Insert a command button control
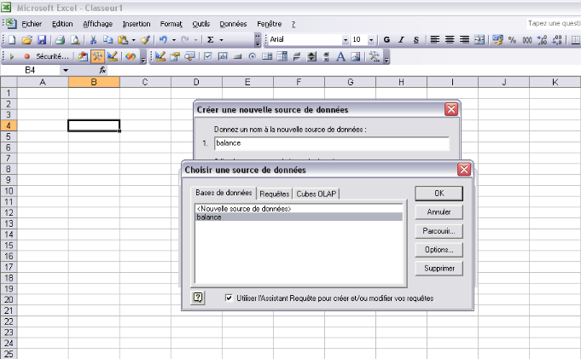Screen dimensions: 581x359 coord(237,56)
